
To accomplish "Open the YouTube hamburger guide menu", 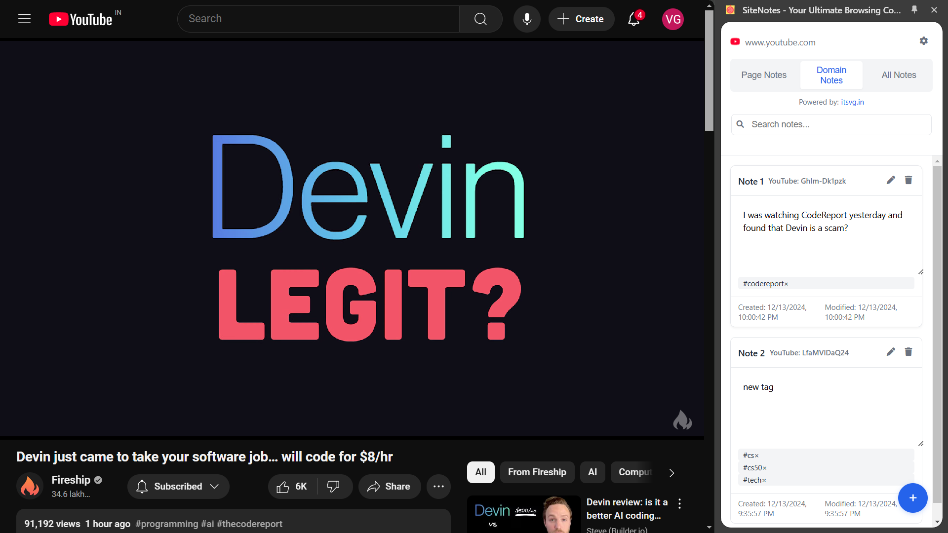I will click(x=24, y=19).
